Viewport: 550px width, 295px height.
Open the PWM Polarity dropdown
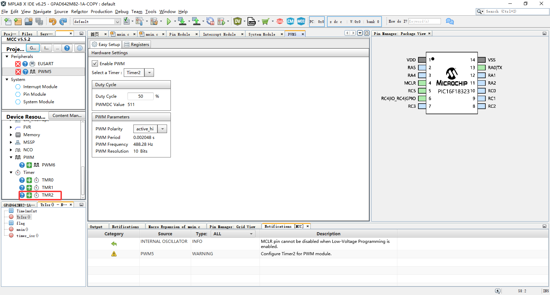coord(162,129)
